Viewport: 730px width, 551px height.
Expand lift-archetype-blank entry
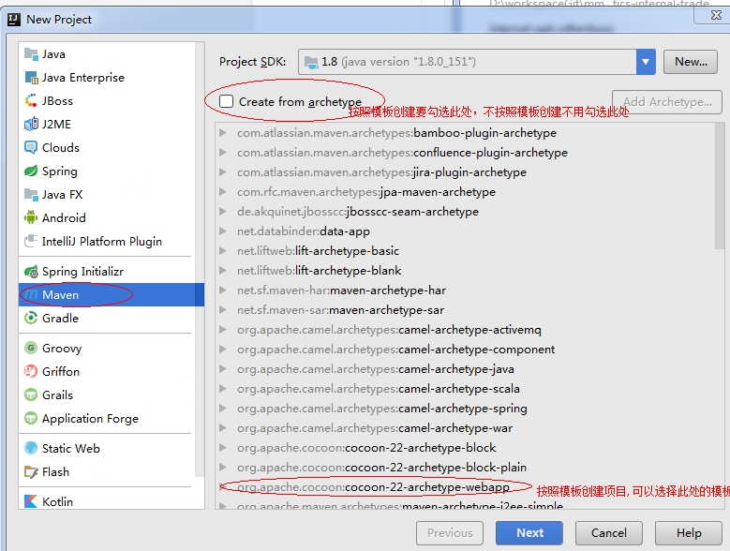tap(223, 271)
